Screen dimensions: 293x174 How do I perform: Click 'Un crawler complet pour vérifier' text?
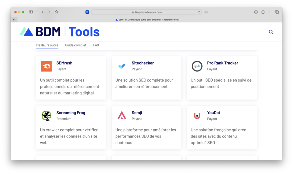click(69, 136)
